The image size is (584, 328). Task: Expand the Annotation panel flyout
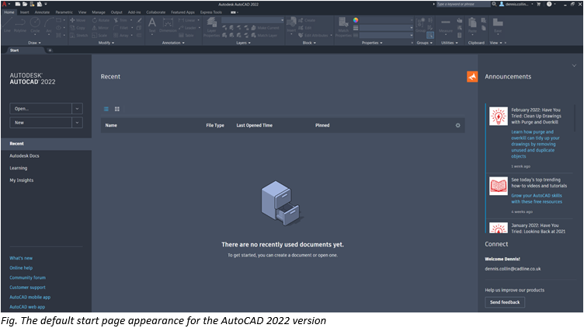[x=173, y=43]
